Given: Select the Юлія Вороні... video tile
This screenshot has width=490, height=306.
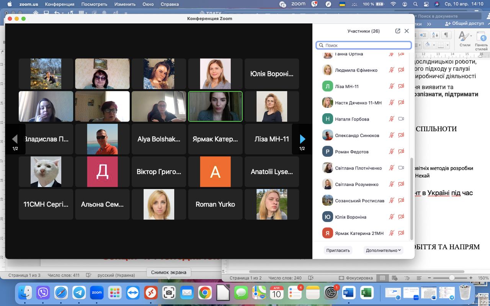Looking at the screenshot, I should pos(272,74).
